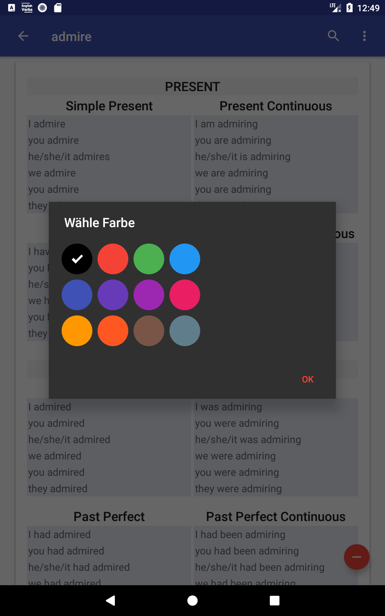Screen dimensions: 385x616
Task: Tap the back arrow in the toolbar
Action: (23, 36)
